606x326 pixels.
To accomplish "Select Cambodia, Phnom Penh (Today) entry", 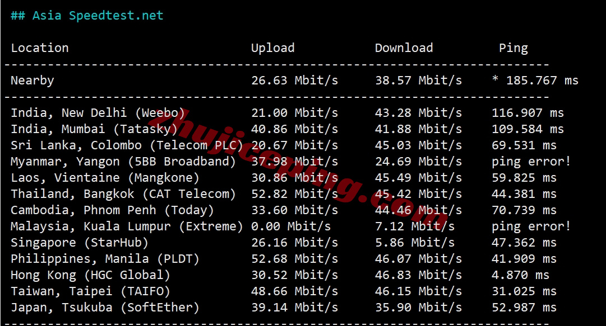I will click(x=112, y=210).
